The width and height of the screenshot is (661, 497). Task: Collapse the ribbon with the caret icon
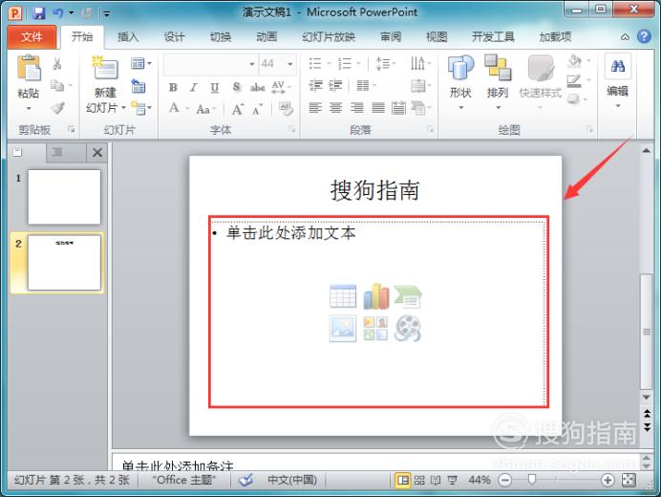[x=625, y=37]
